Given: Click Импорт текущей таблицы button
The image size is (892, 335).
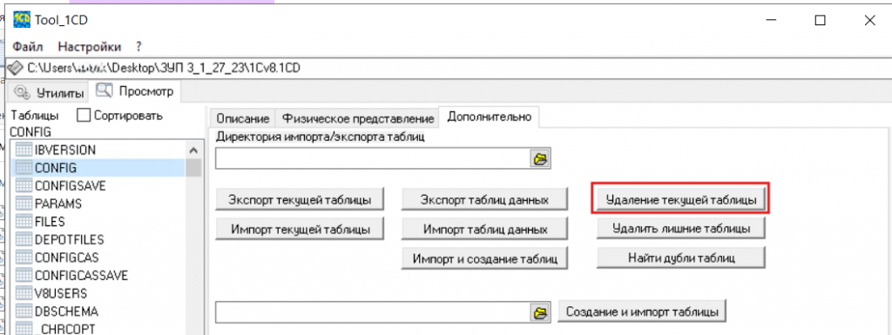Looking at the screenshot, I should [x=300, y=229].
